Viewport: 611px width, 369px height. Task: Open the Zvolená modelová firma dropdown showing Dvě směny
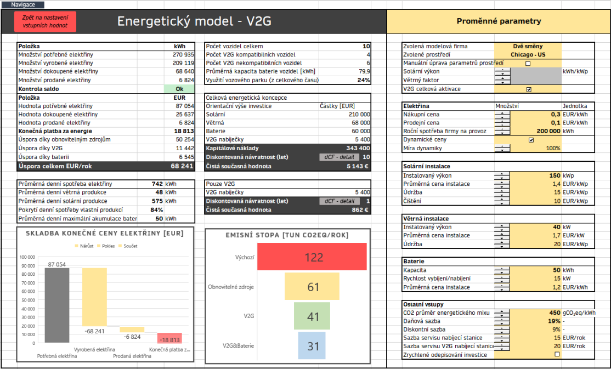pyautogui.click(x=528, y=46)
